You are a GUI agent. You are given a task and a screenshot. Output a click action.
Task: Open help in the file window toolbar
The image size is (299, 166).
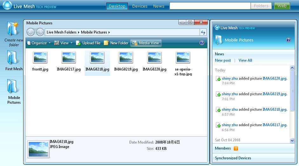202,43
